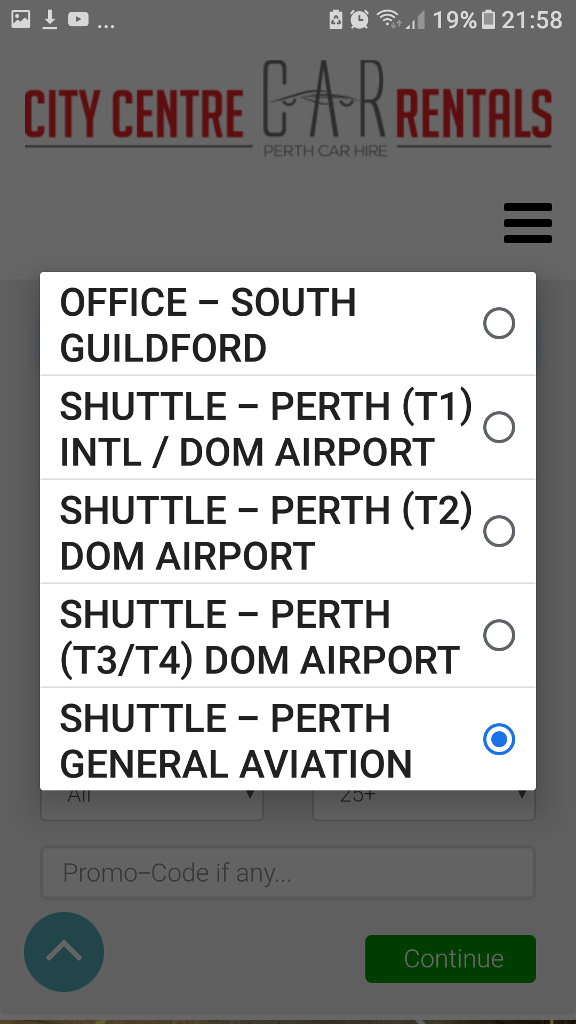Screen dimensions: 576x1024
Task: Tap the scroll-to-top arrow button
Action: pyautogui.click(x=64, y=952)
